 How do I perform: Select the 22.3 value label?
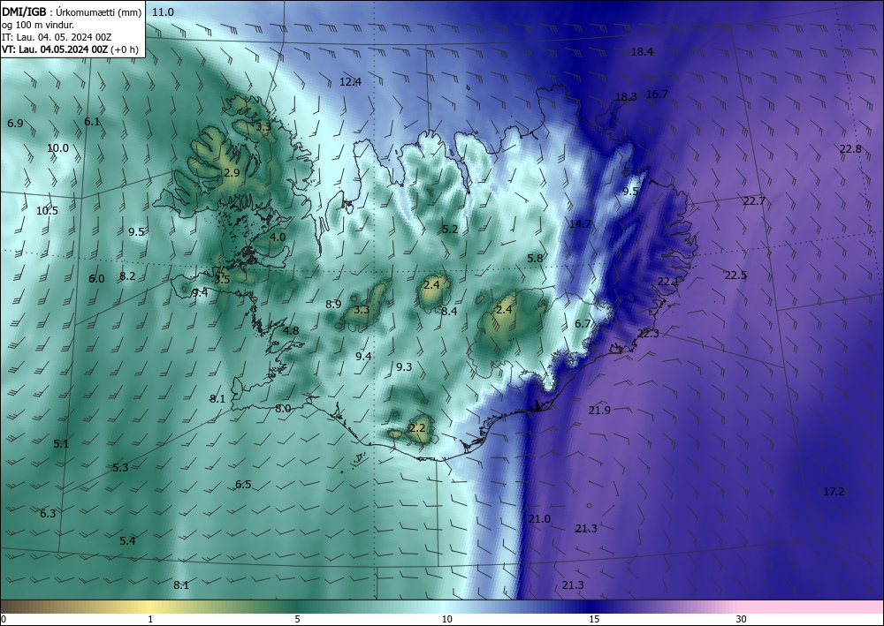(648, 333)
